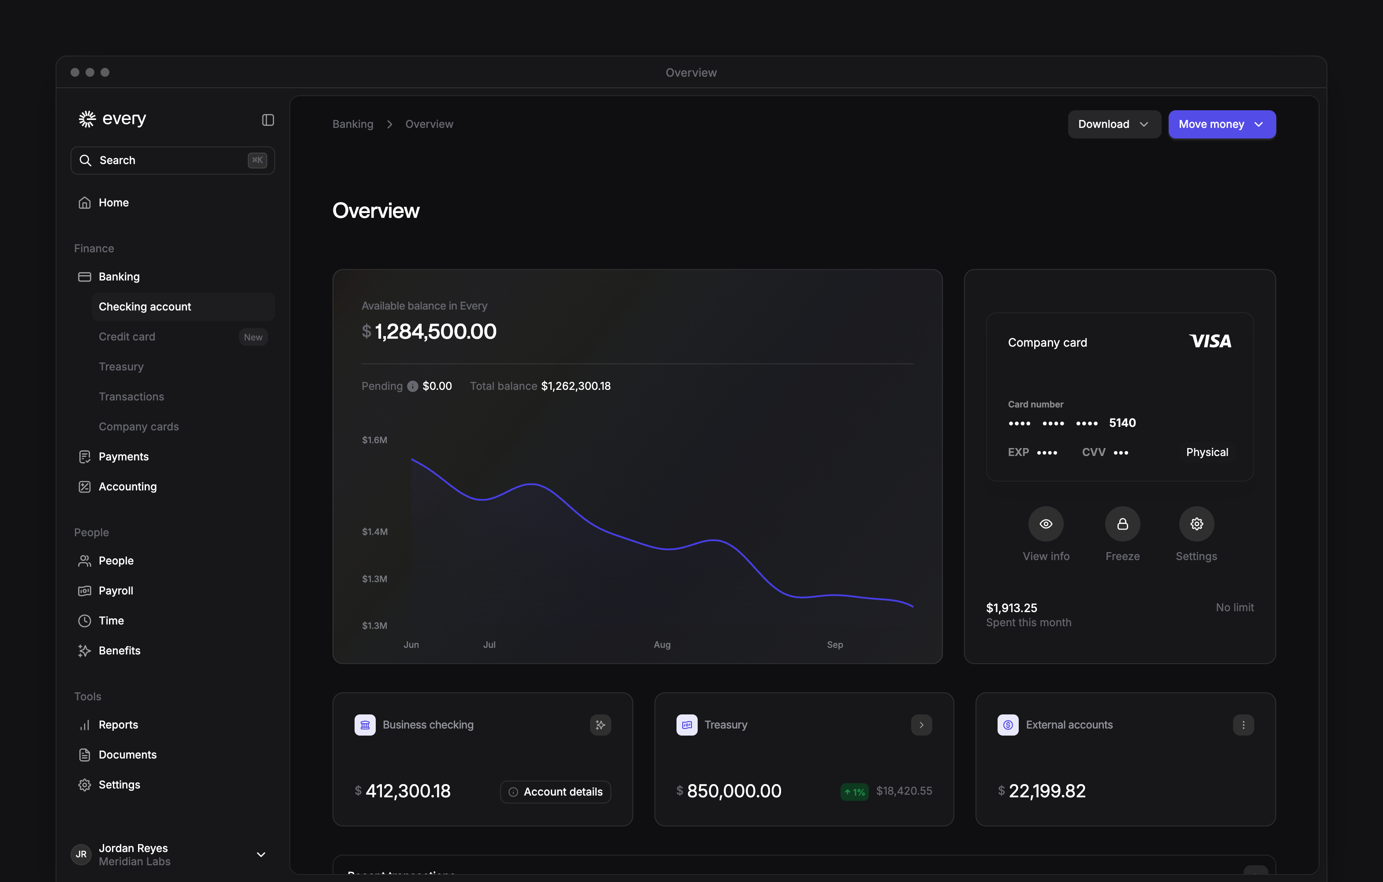Click the breadcrumb chevron separator after Banking
The height and width of the screenshot is (882, 1383).
point(389,124)
